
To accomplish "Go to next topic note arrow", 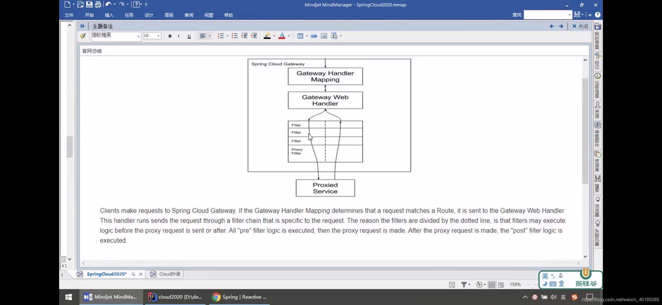I will [561, 26].
